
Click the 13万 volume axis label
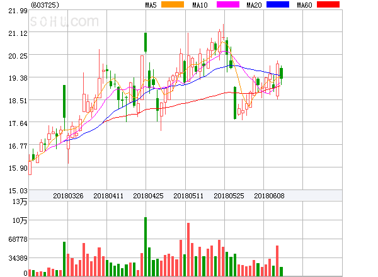(x=20, y=201)
